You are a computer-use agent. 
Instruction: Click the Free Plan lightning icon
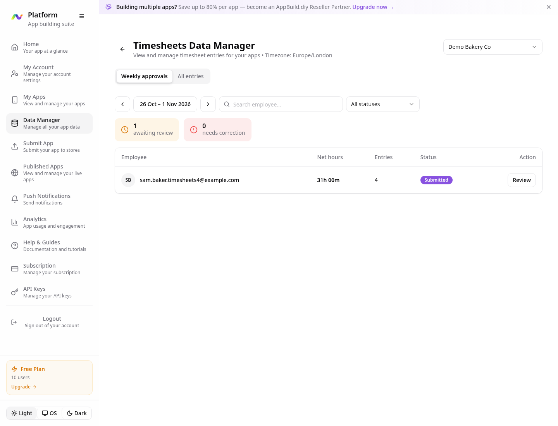pos(14,369)
